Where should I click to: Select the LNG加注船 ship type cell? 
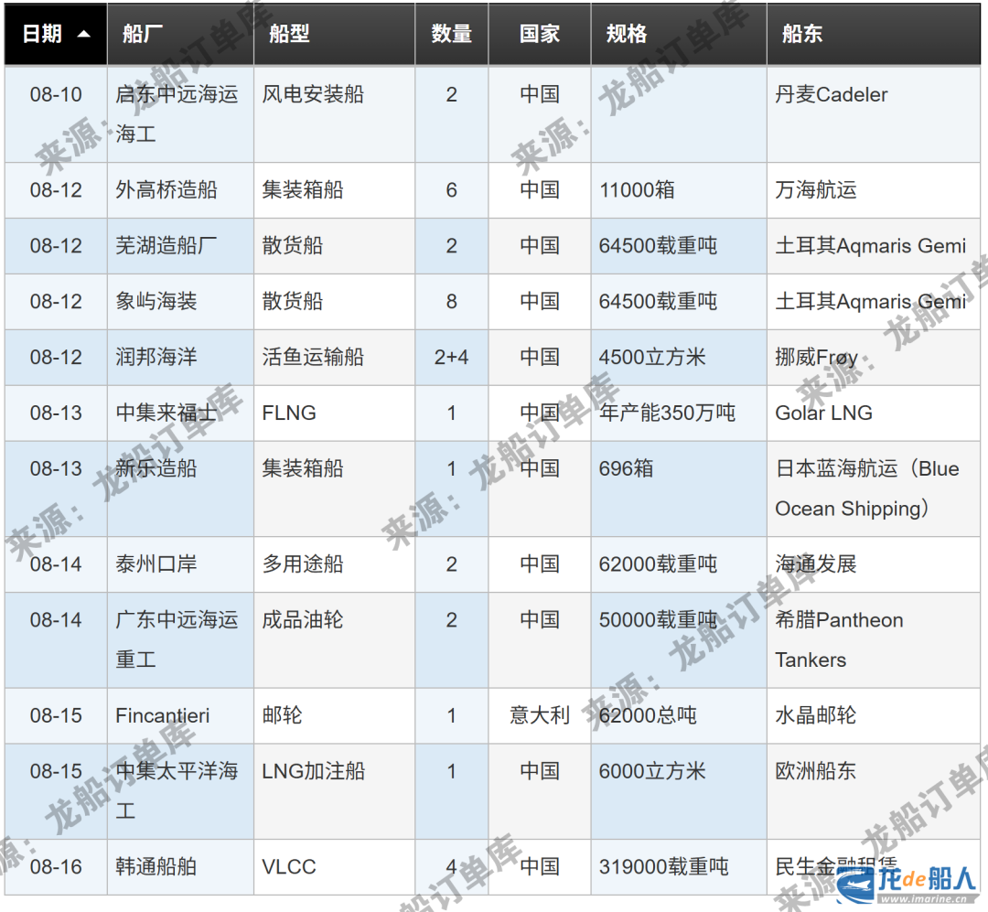point(334,791)
